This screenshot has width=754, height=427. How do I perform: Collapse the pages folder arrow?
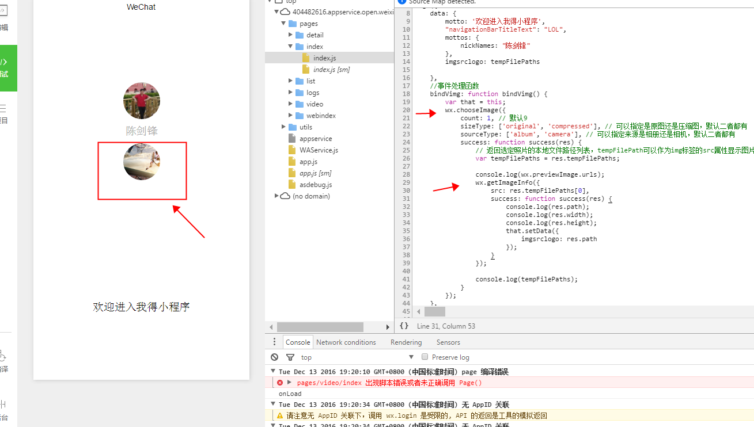[283, 24]
